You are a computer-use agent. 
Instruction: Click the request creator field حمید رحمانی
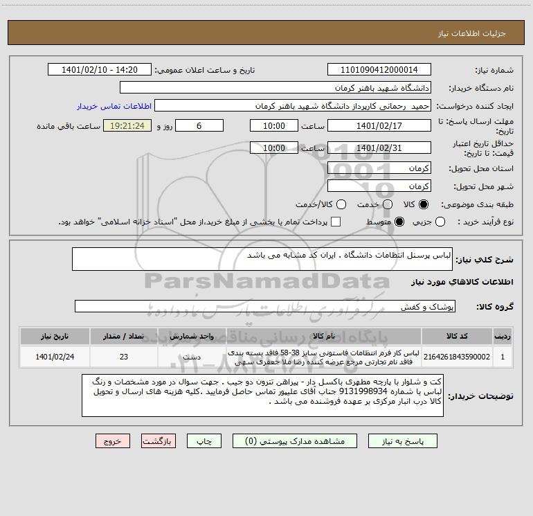pos(293,106)
